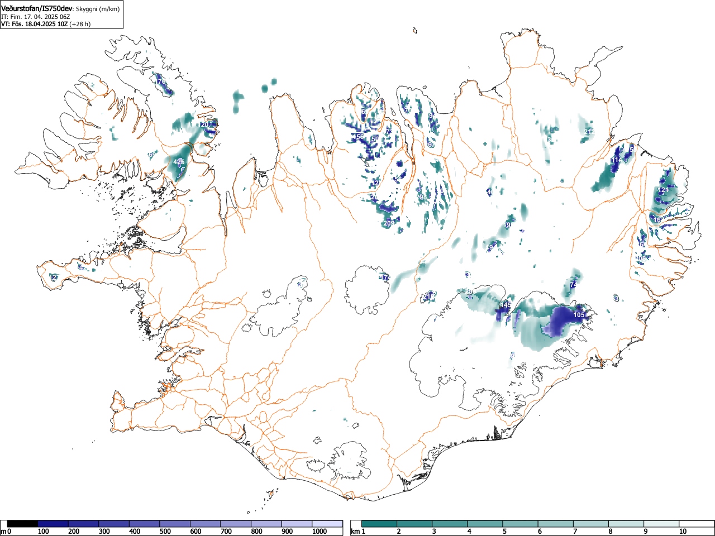
Task: Select the dark navy 100–200 m swatch
Action: 53,524
